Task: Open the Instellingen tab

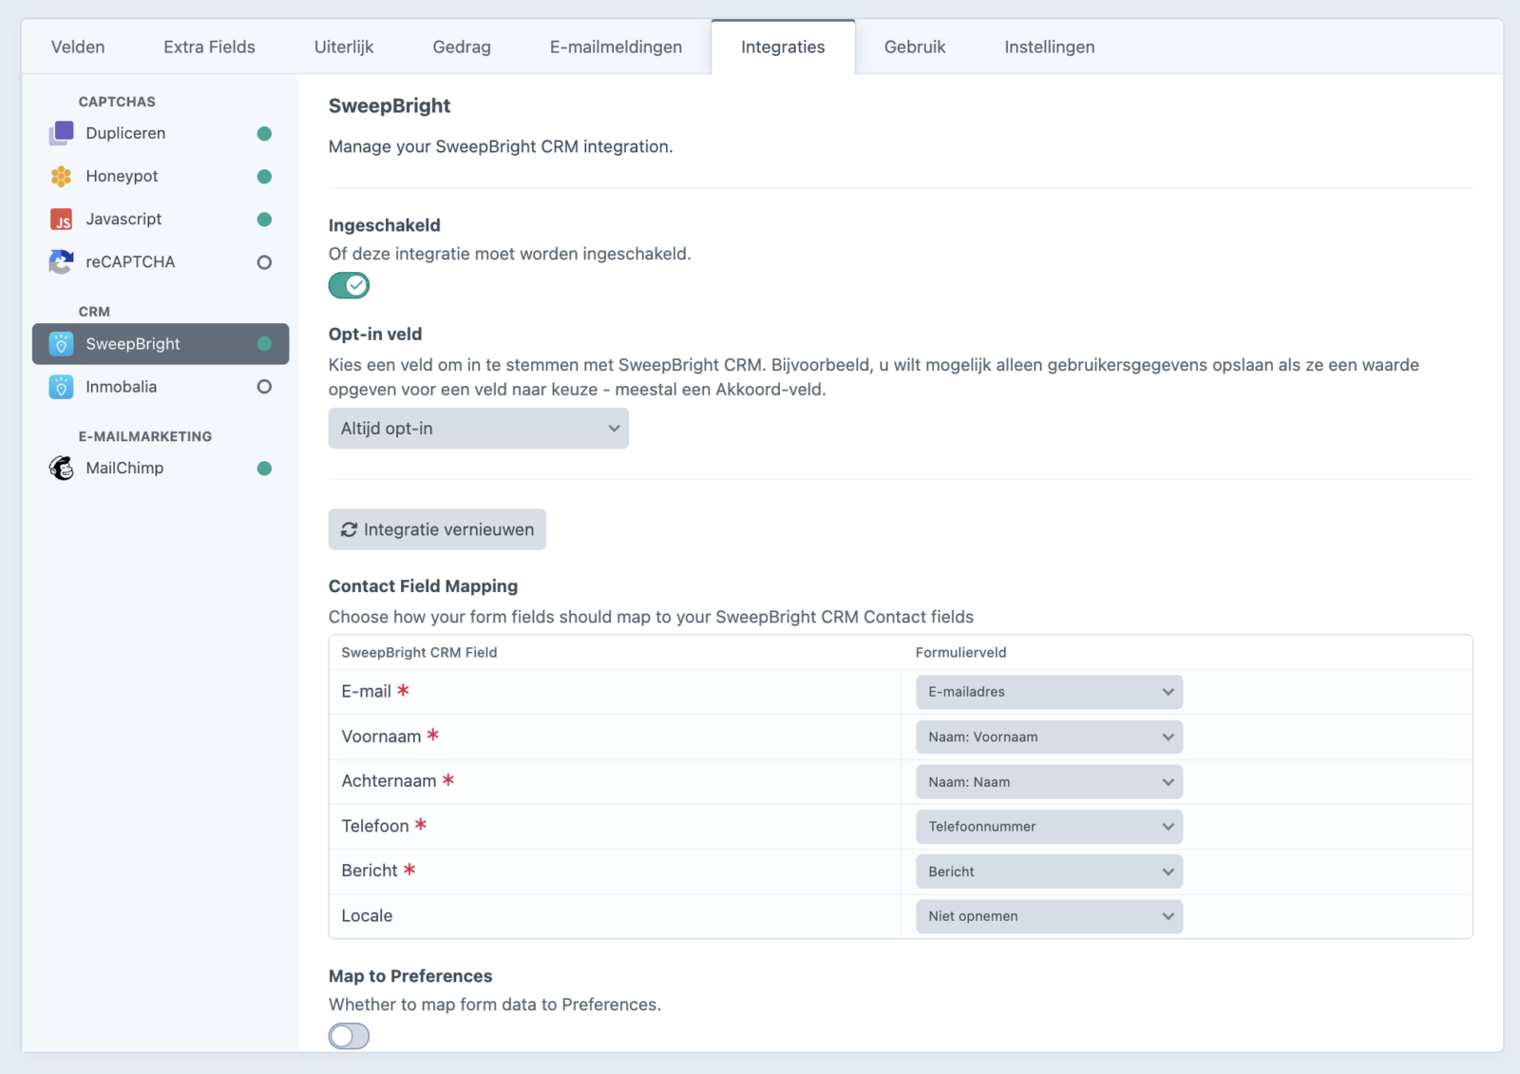Action: (x=1049, y=48)
